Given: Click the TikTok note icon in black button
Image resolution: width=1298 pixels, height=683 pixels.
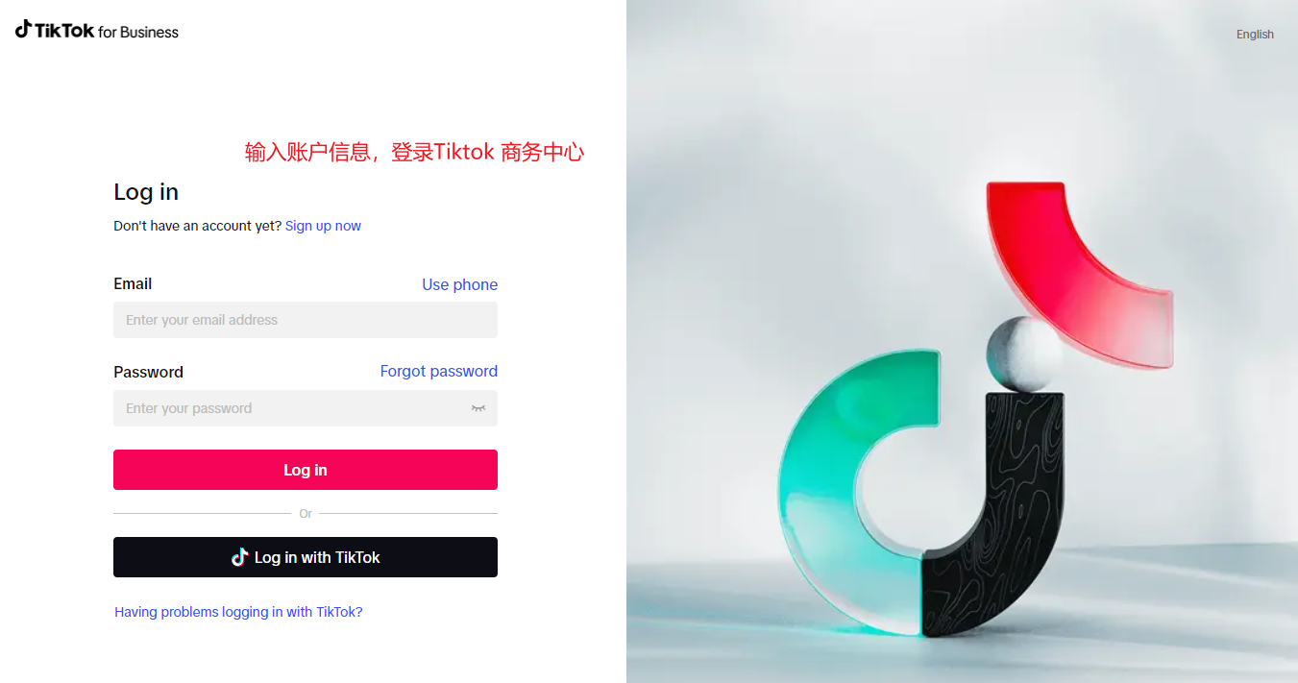Looking at the screenshot, I should 240,557.
